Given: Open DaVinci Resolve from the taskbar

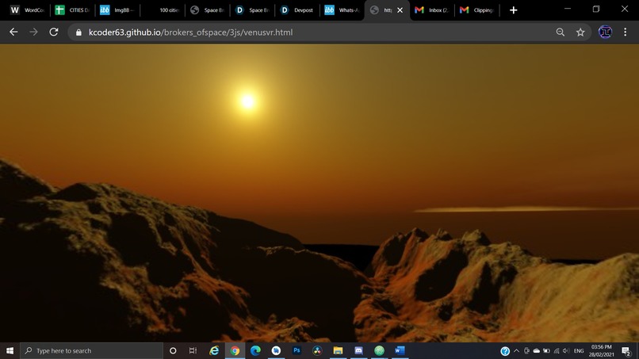Looking at the screenshot, I should [x=317, y=350].
